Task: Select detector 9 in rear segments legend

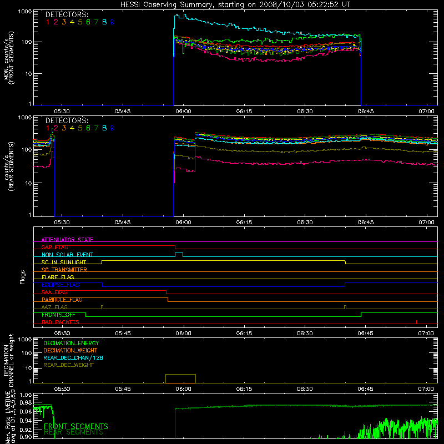Action: 113,128
